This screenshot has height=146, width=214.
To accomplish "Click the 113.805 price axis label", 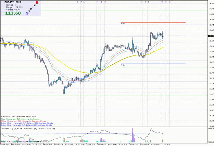I will [211, 30].
